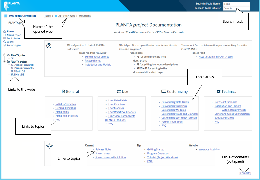Screen dimensions: 260x180
Task: Click the PLANTA logo icon
Action: pyautogui.click(x=6, y=6)
